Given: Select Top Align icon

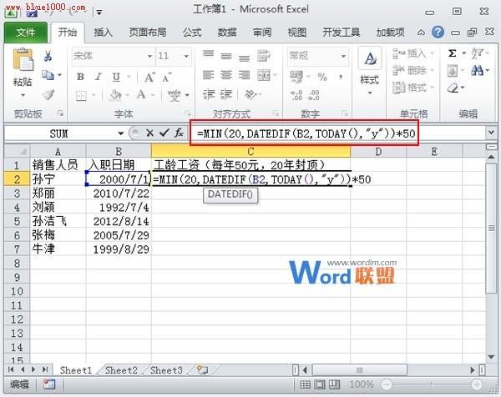Looking at the screenshot, I should 208,54.
